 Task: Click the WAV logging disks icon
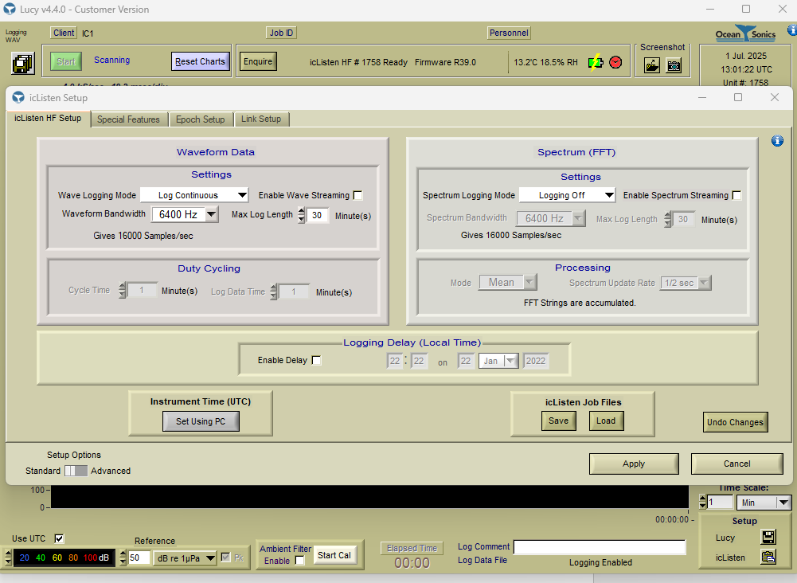[x=22, y=64]
